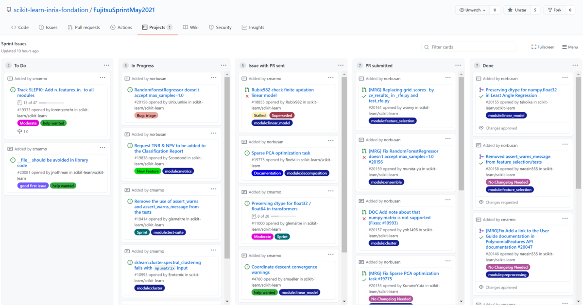Open the scikit-learn-inria-fondation organization link
This screenshot has width=583, height=307.
(x=51, y=10)
